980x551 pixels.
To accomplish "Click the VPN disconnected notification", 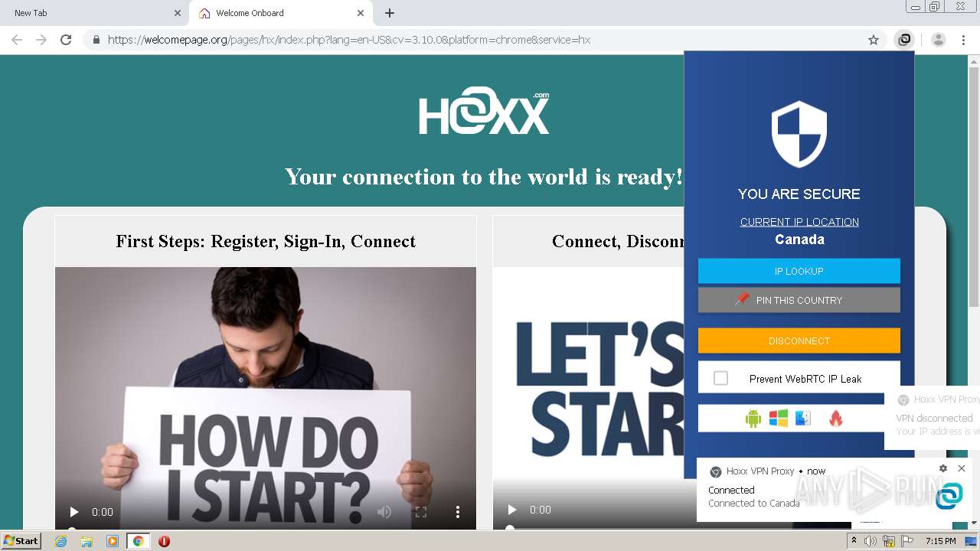I will tap(932, 418).
